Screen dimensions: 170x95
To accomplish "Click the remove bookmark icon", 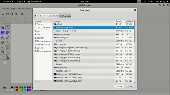I will pos(39,82).
